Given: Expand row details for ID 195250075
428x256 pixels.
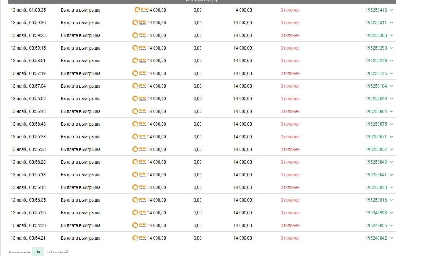Looking at the screenshot, I should [x=391, y=124].
